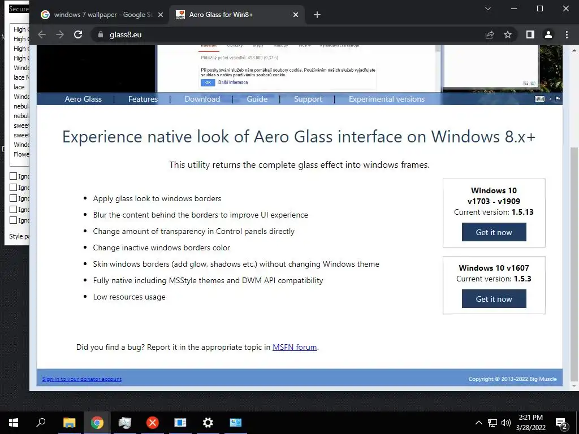This screenshot has width=579, height=434.
Task: Open the computer monitor app on taskbar
Action: tap(125, 423)
